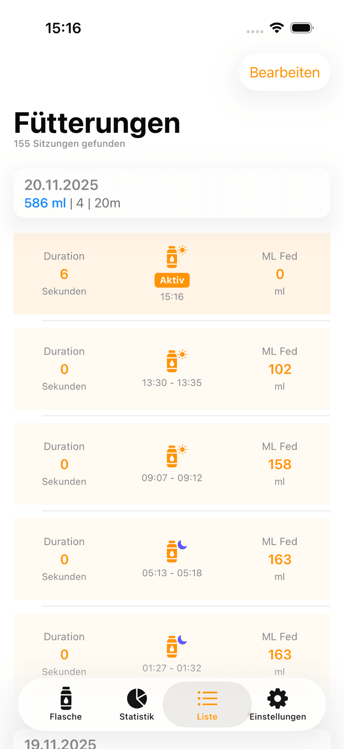
Task: Tap the 19.11.2025 date header
Action: [x=60, y=743]
